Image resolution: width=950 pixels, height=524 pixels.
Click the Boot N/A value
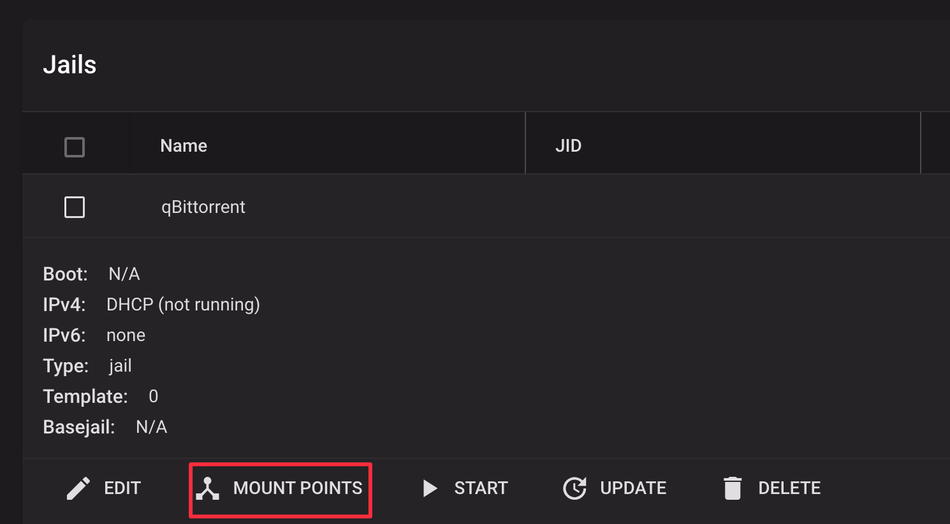[124, 274]
